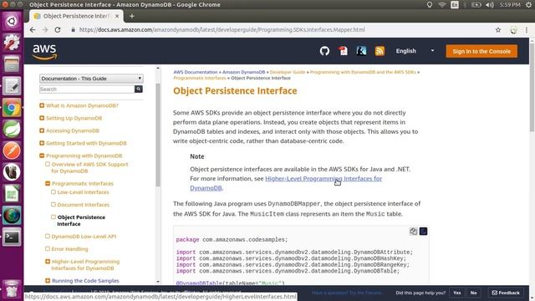Click the AWS logo
The image size is (535, 301).
(x=44, y=52)
